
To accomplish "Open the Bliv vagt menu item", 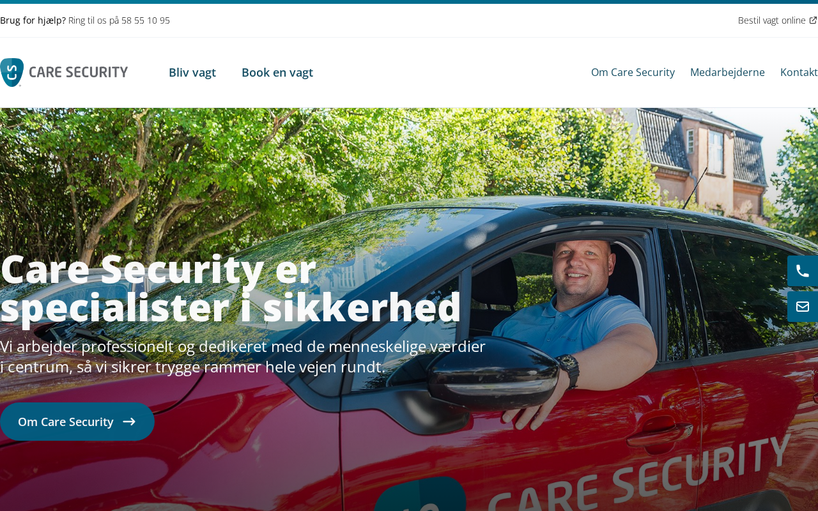I will pos(192,72).
